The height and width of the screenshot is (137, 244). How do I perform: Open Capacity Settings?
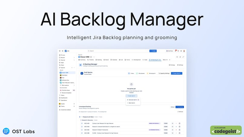point(164,73)
